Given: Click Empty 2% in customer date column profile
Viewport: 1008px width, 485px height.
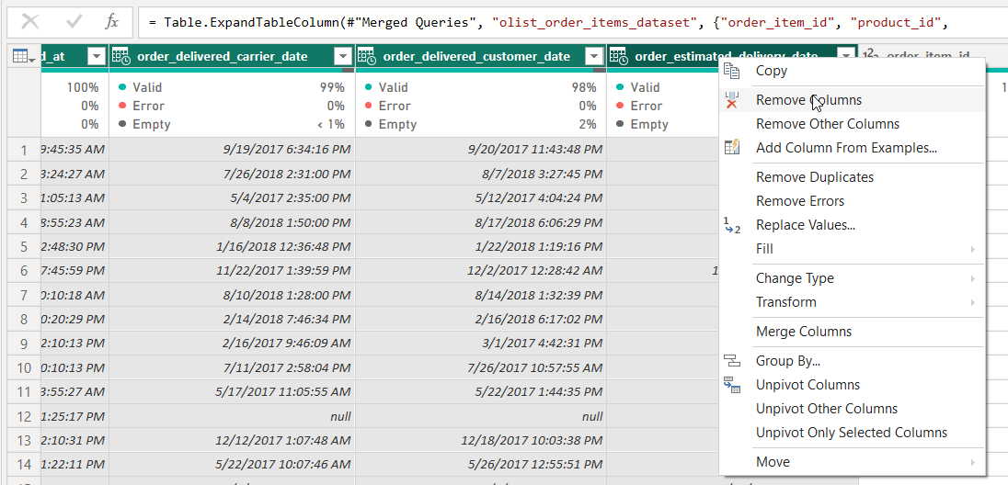Looking at the screenshot, I should (x=481, y=125).
